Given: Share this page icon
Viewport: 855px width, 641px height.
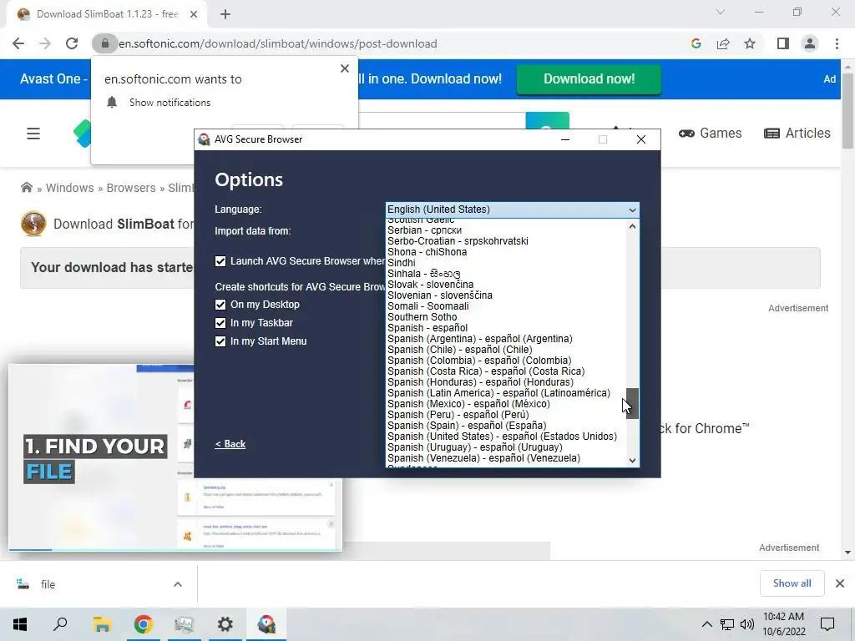Looking at the screenshot, I should point(723,43).
